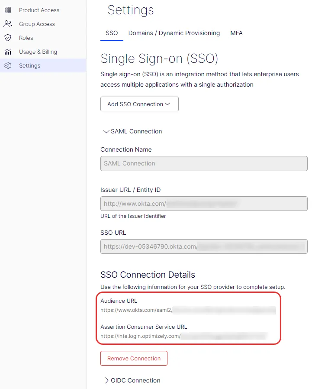
Task: Open the Add SSO Connection dropdown
Action: (139, 104)
